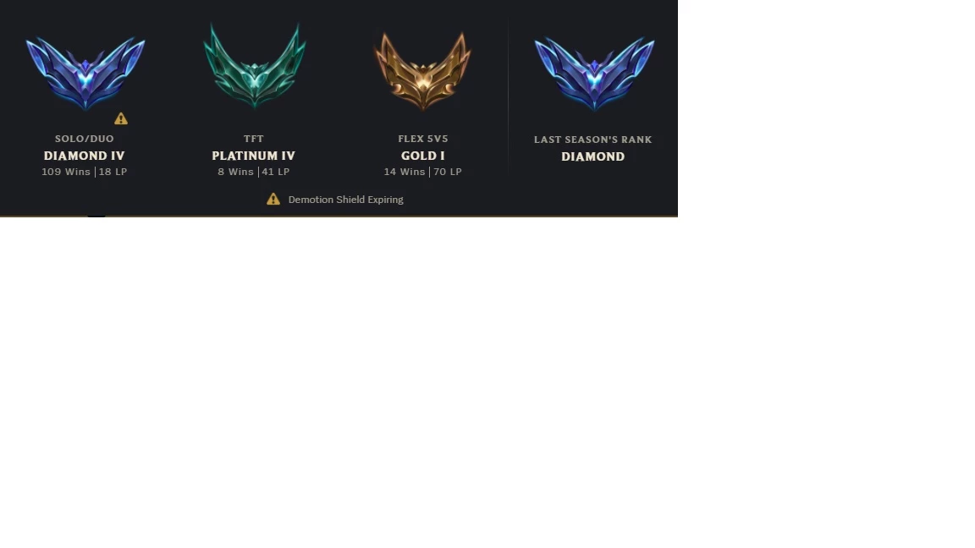Click the Demotion Shield Expiring warning icon

(273, 199)
